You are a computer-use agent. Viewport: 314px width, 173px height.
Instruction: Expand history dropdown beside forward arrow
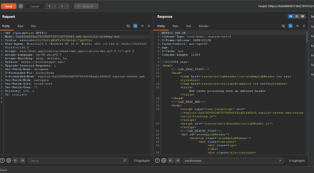[x=67, y=6]
